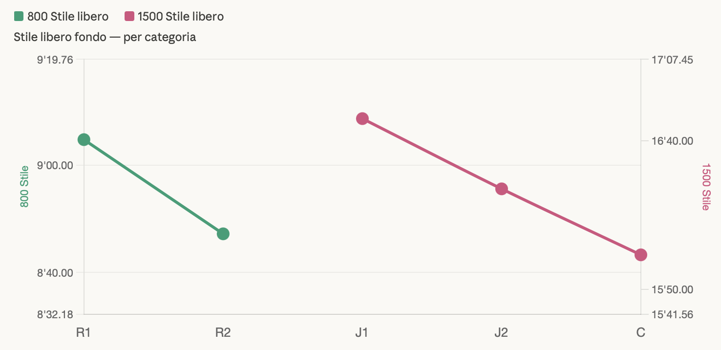
Task: Select the green data point at R1
Action: (84, 140)
